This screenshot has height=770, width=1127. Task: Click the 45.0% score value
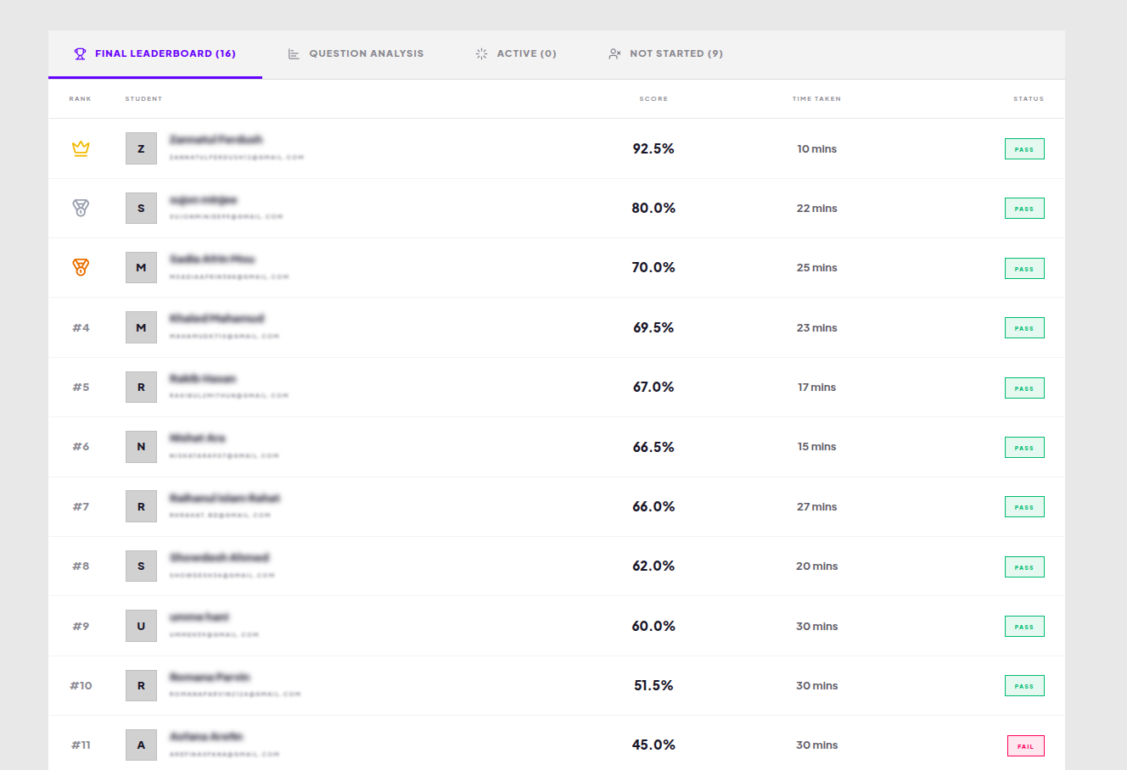(653, 745)
